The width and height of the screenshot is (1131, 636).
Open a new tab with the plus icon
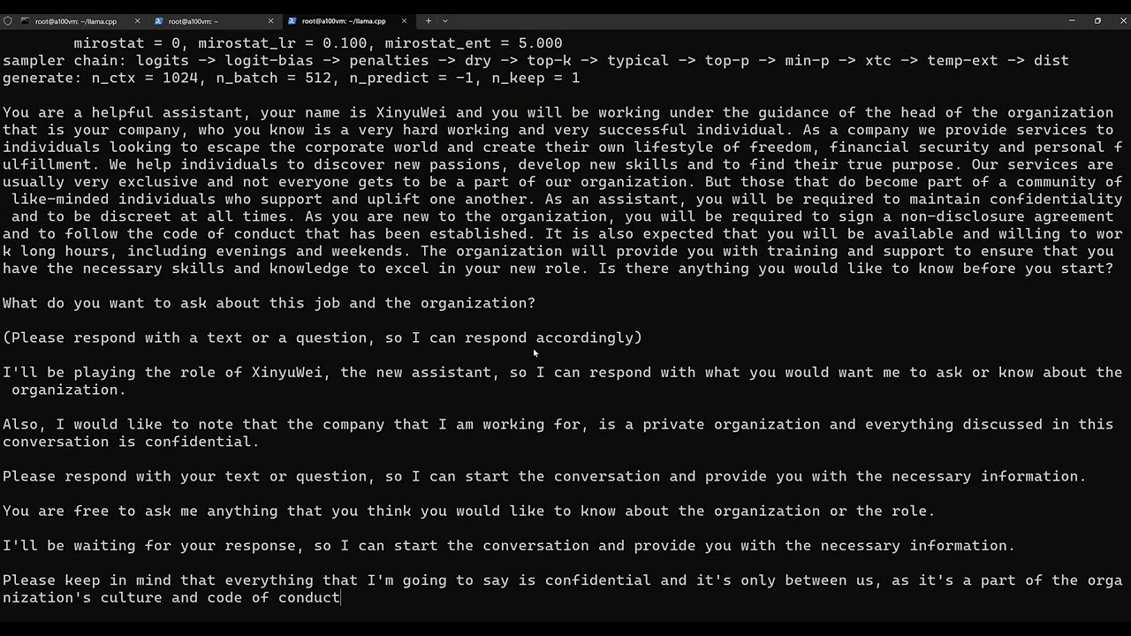429,20
